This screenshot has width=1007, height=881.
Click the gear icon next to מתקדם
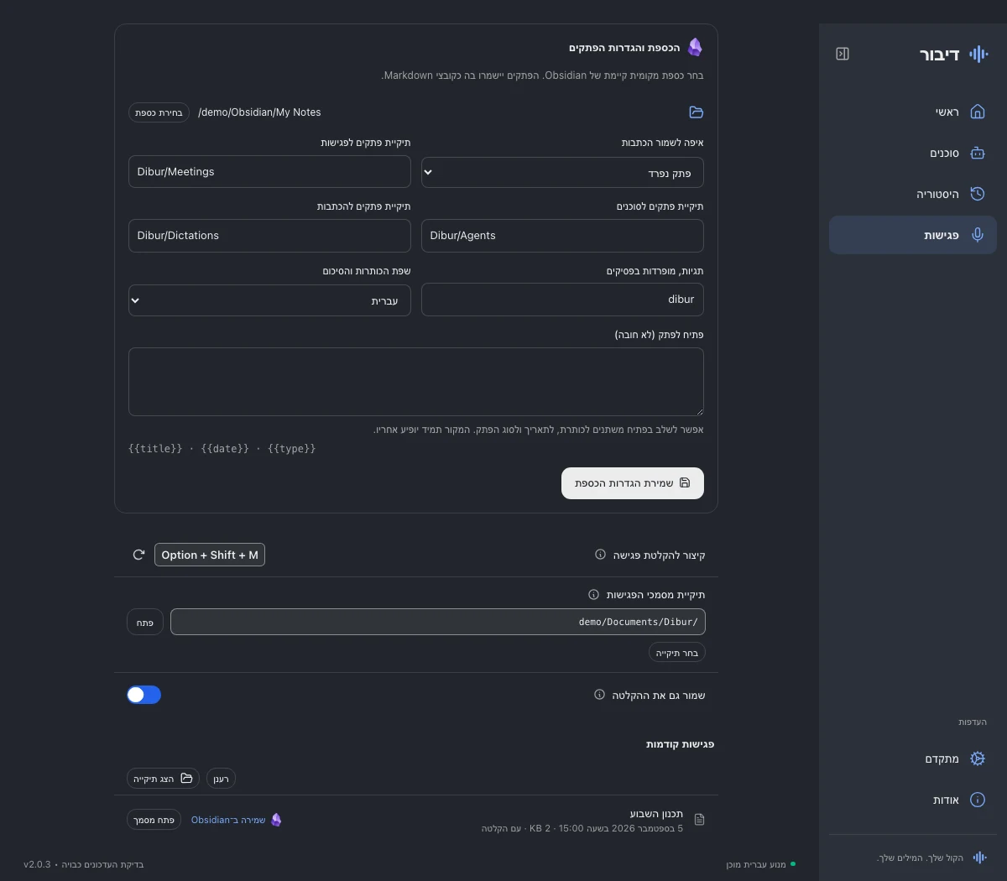tap(978, 758)
